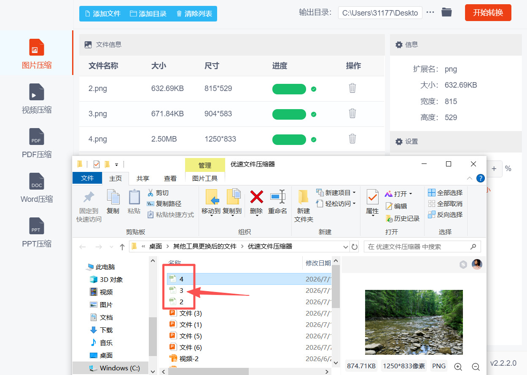Delete 4.png with its trash icon

(x=352, y=139)
